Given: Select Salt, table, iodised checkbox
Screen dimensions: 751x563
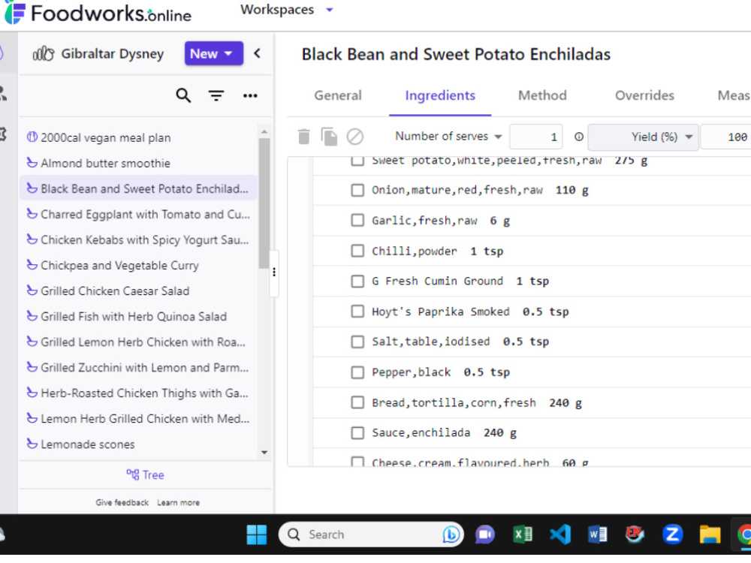Looking at the screenshot, I should (357, 342).
